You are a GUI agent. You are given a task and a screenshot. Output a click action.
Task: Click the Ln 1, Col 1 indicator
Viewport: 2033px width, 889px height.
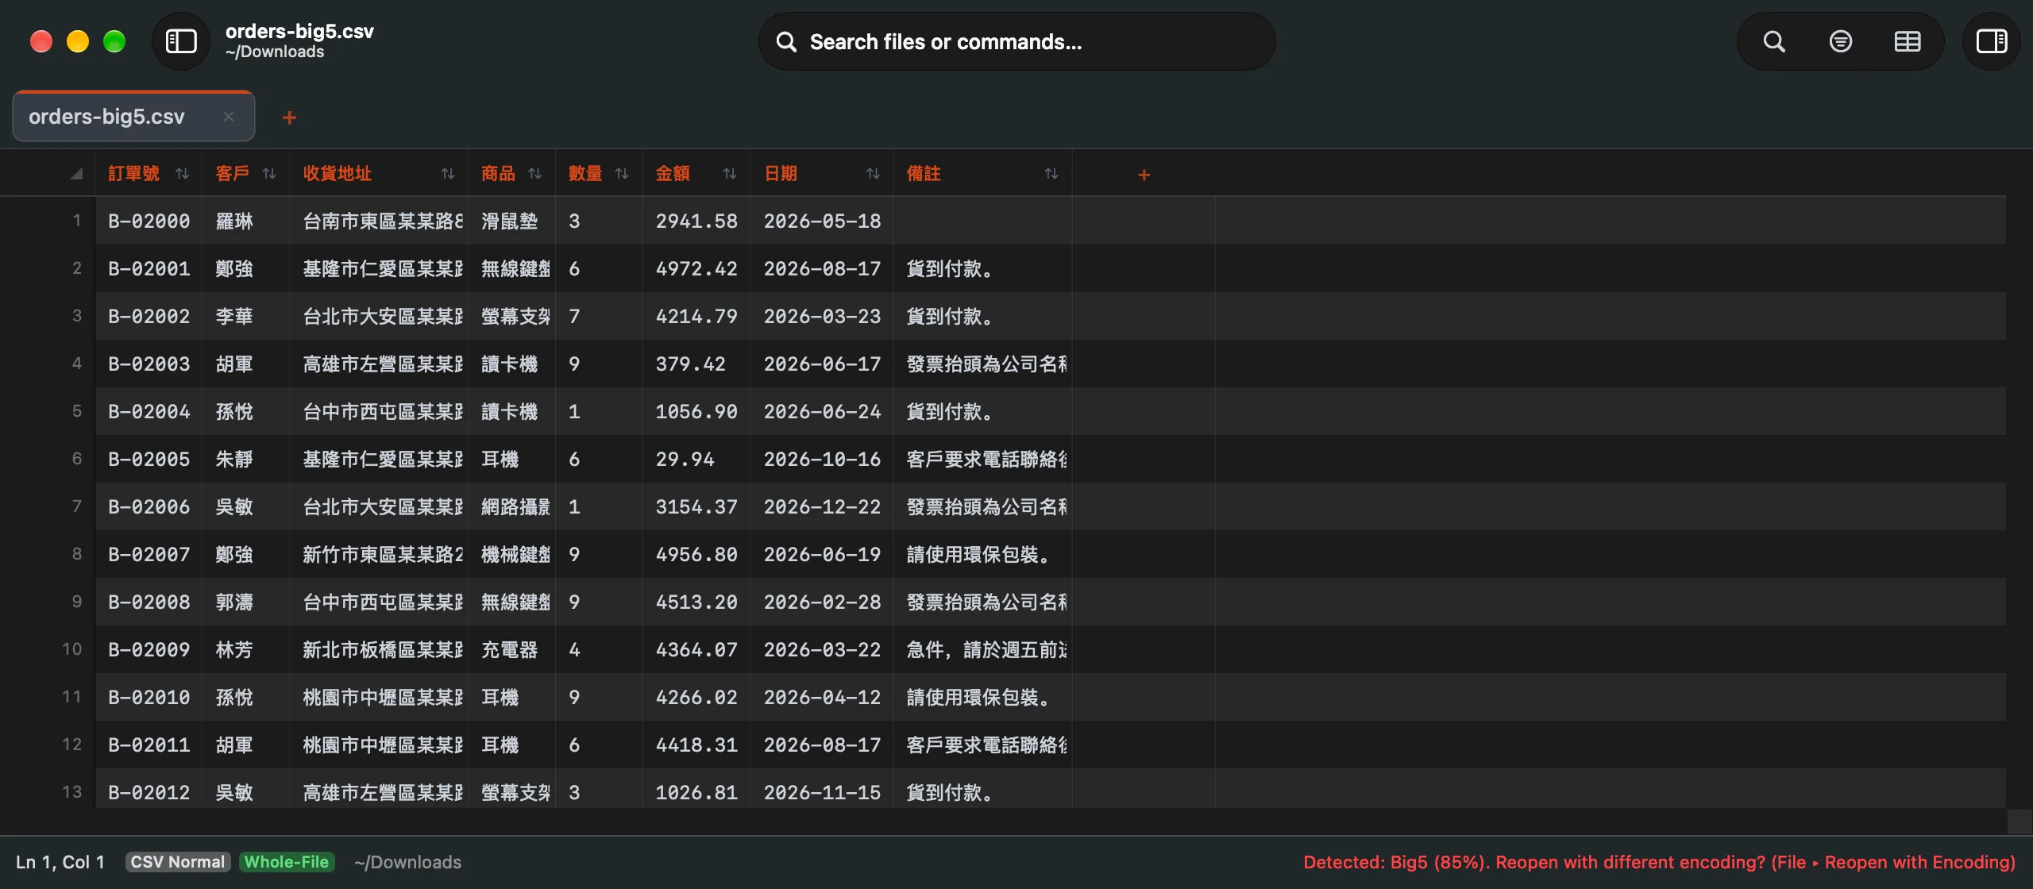click(60, 862)
